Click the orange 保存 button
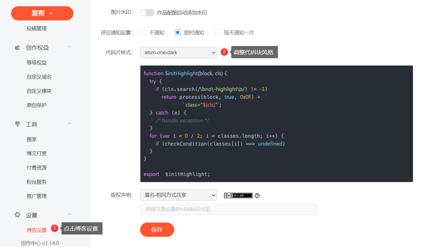Image resolution: width=430 pixels, height=247 pixels. coord(157,229)
